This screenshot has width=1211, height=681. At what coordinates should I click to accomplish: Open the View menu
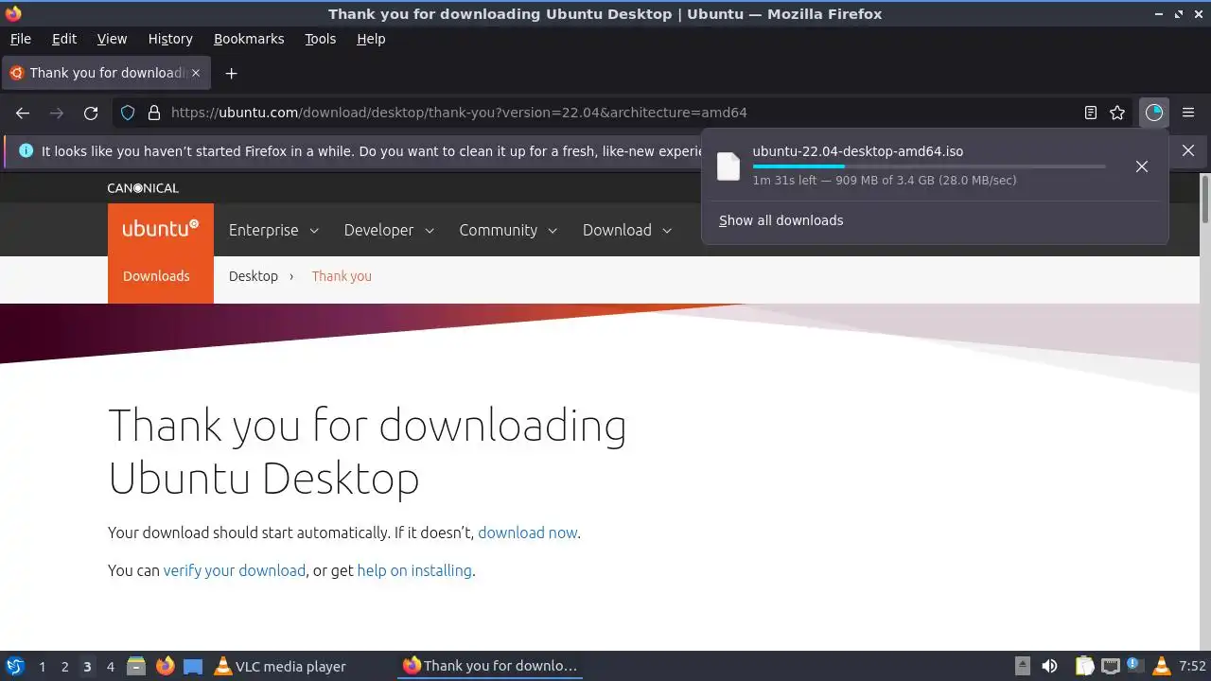coord(112,39)
